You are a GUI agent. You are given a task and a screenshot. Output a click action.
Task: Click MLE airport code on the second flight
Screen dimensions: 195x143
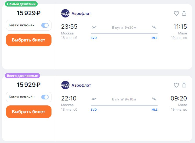pyautogui.click(x=154, y=110)
